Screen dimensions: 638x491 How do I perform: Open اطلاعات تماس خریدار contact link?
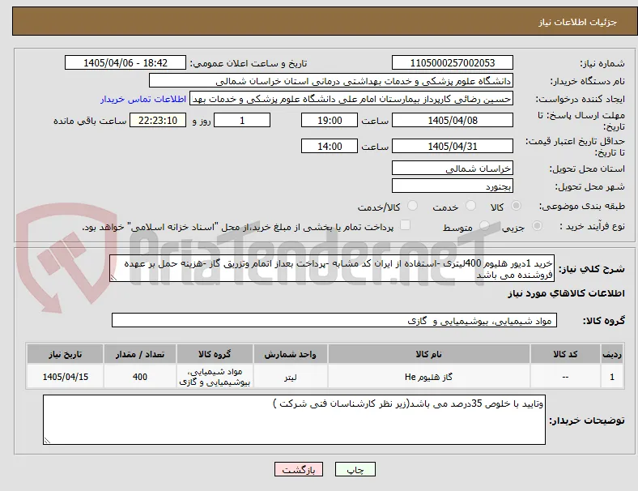pyautogui.click(x=143, y=99)
